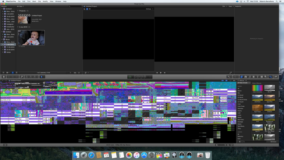This screenshot has width=284, height=160.
Task: Open the viewer View options dropdown
Action: [231, 6]
